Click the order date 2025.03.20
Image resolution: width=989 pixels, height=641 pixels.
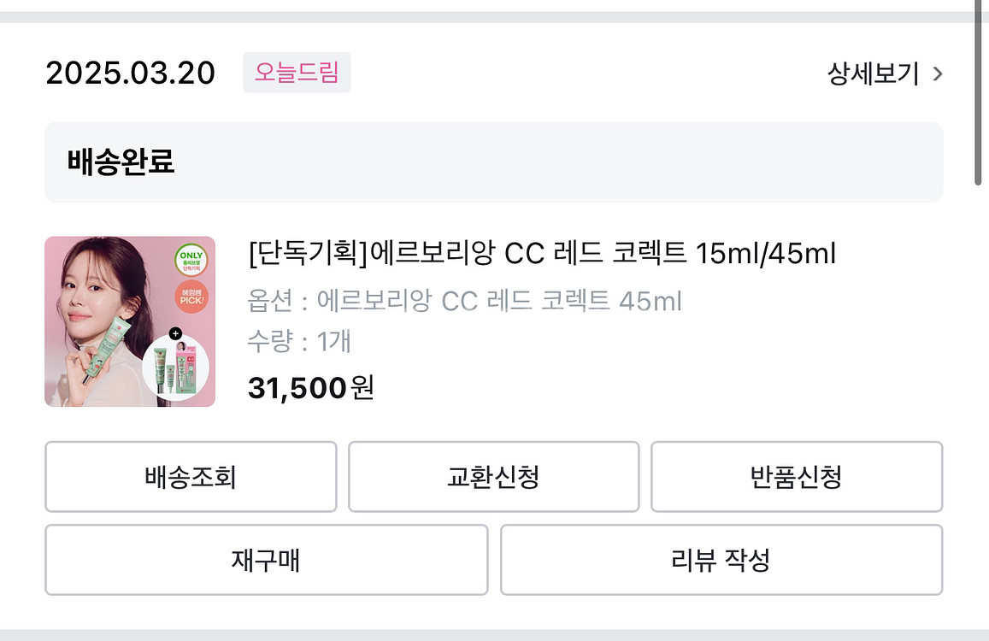click(x=130, y=74)
